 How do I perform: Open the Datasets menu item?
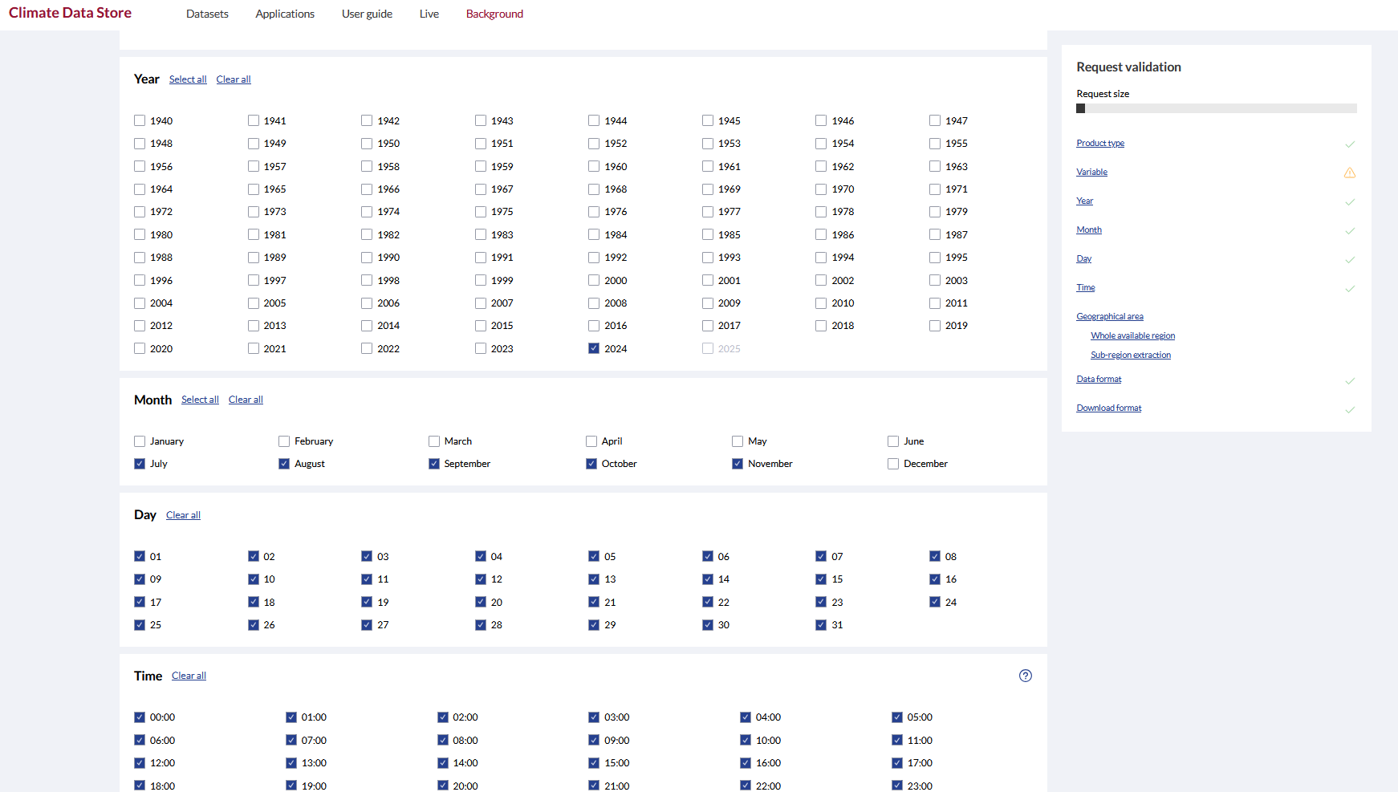pyautogui.click(x=207, y=14)
